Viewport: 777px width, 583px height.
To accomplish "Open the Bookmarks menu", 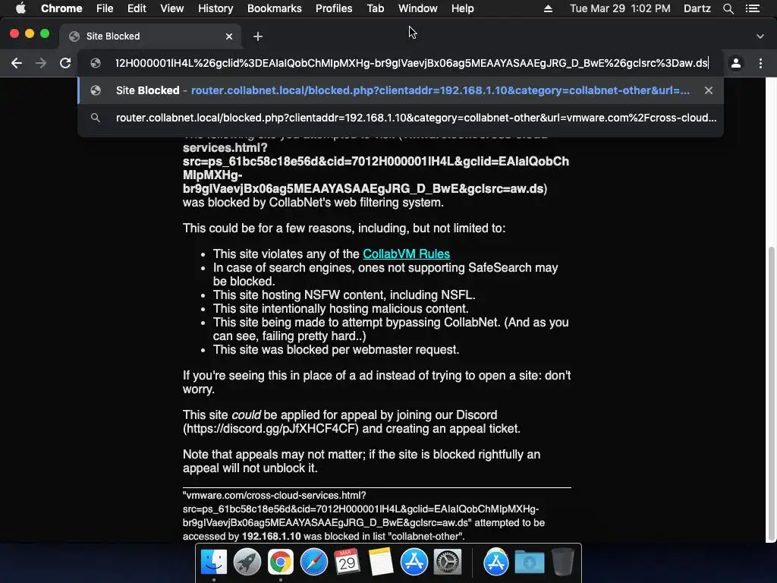I will coord(275,8).
